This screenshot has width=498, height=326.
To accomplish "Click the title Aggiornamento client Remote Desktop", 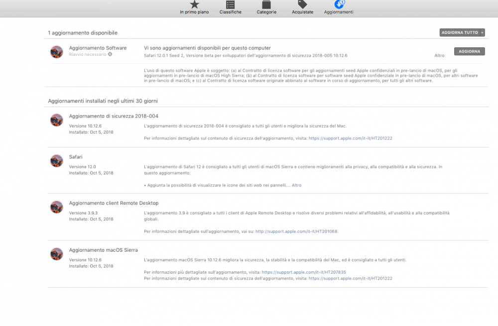I will (x=114, y=203).
